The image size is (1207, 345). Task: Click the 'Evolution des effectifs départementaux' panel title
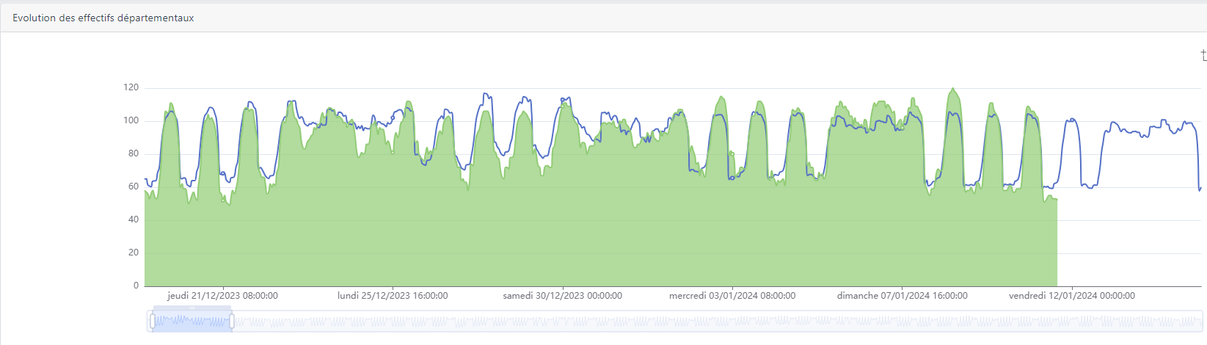[103, 18]
